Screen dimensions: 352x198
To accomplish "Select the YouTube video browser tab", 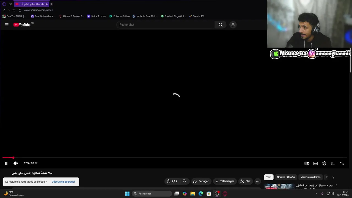I will point(31,4).
